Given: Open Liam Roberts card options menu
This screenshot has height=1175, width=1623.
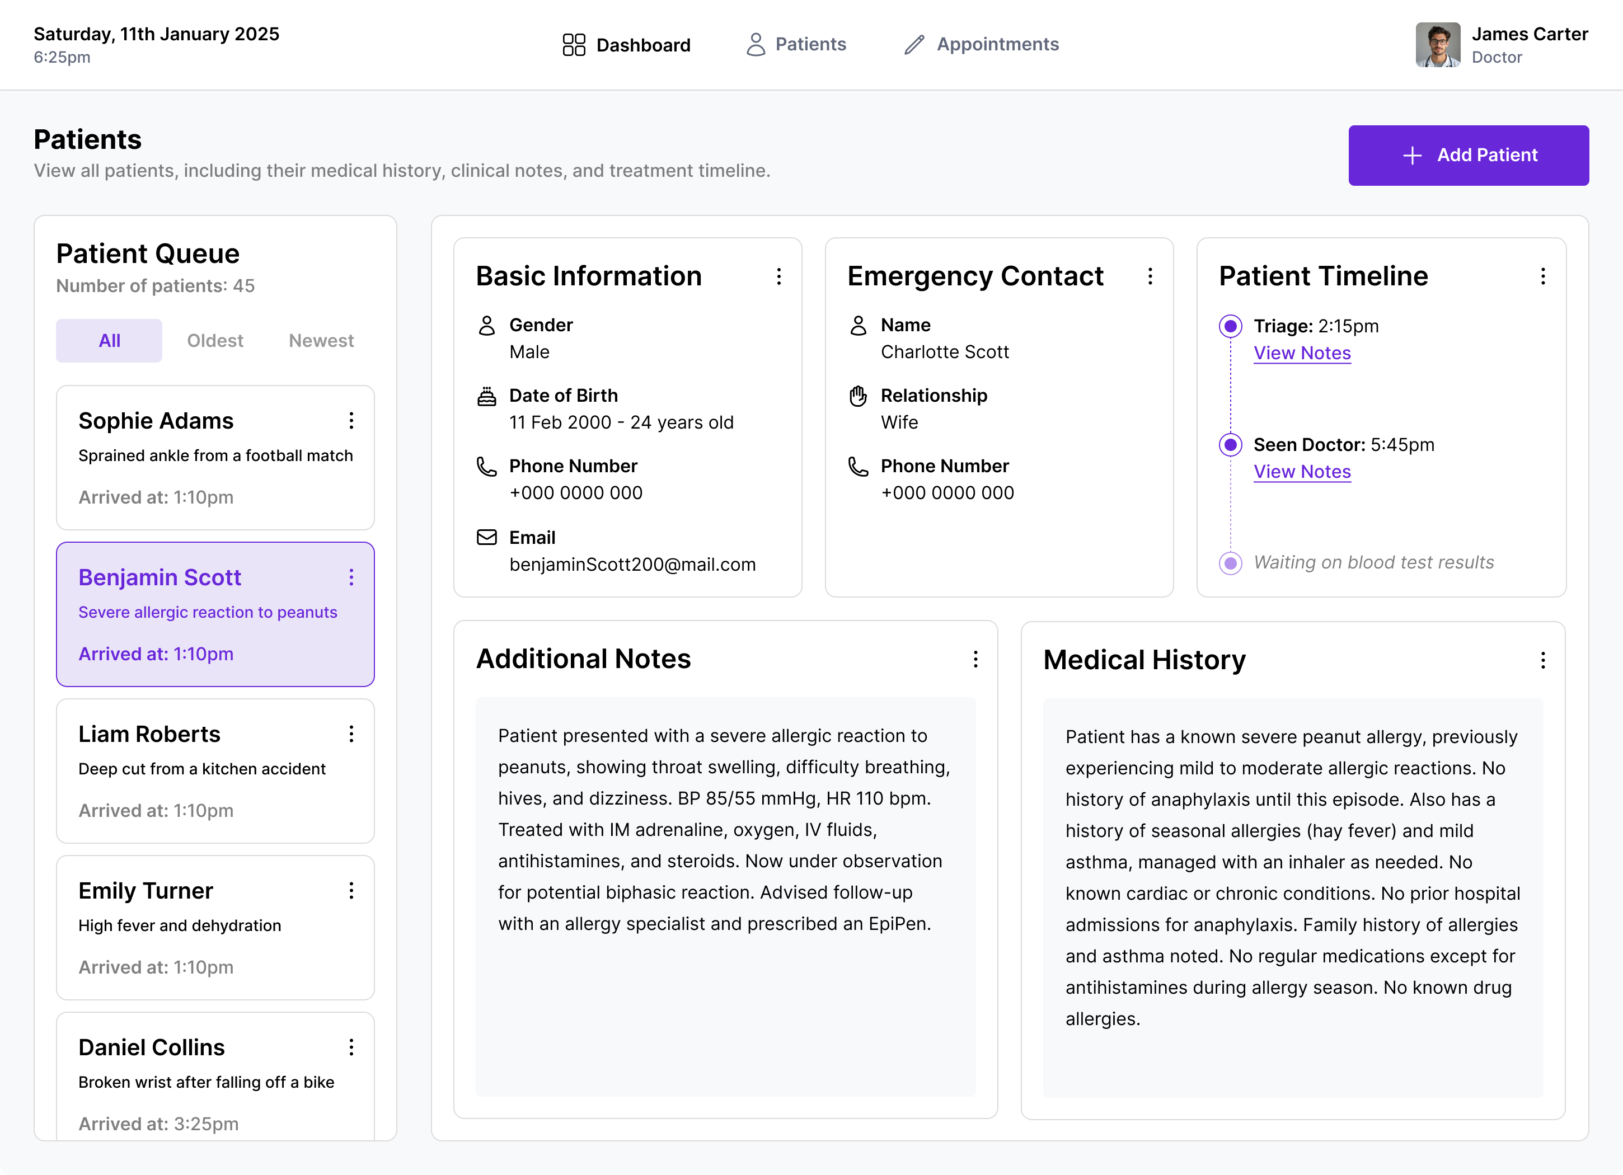Looking at the screenshot, I should (x=351, y=734).
